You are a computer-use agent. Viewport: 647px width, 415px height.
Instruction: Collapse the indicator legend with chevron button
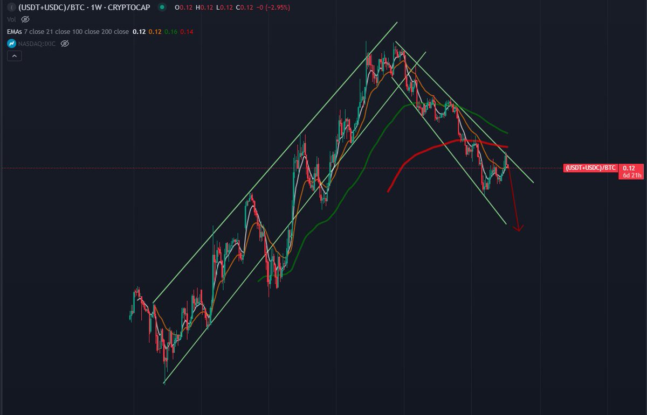[13, 55]
